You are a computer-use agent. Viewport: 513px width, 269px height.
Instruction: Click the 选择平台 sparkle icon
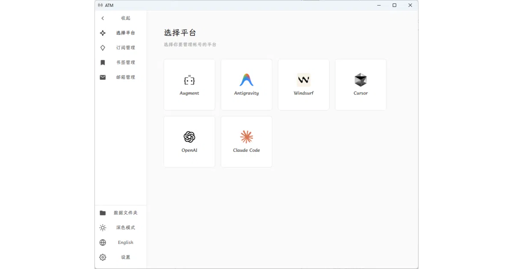click(x=103, y=33)
